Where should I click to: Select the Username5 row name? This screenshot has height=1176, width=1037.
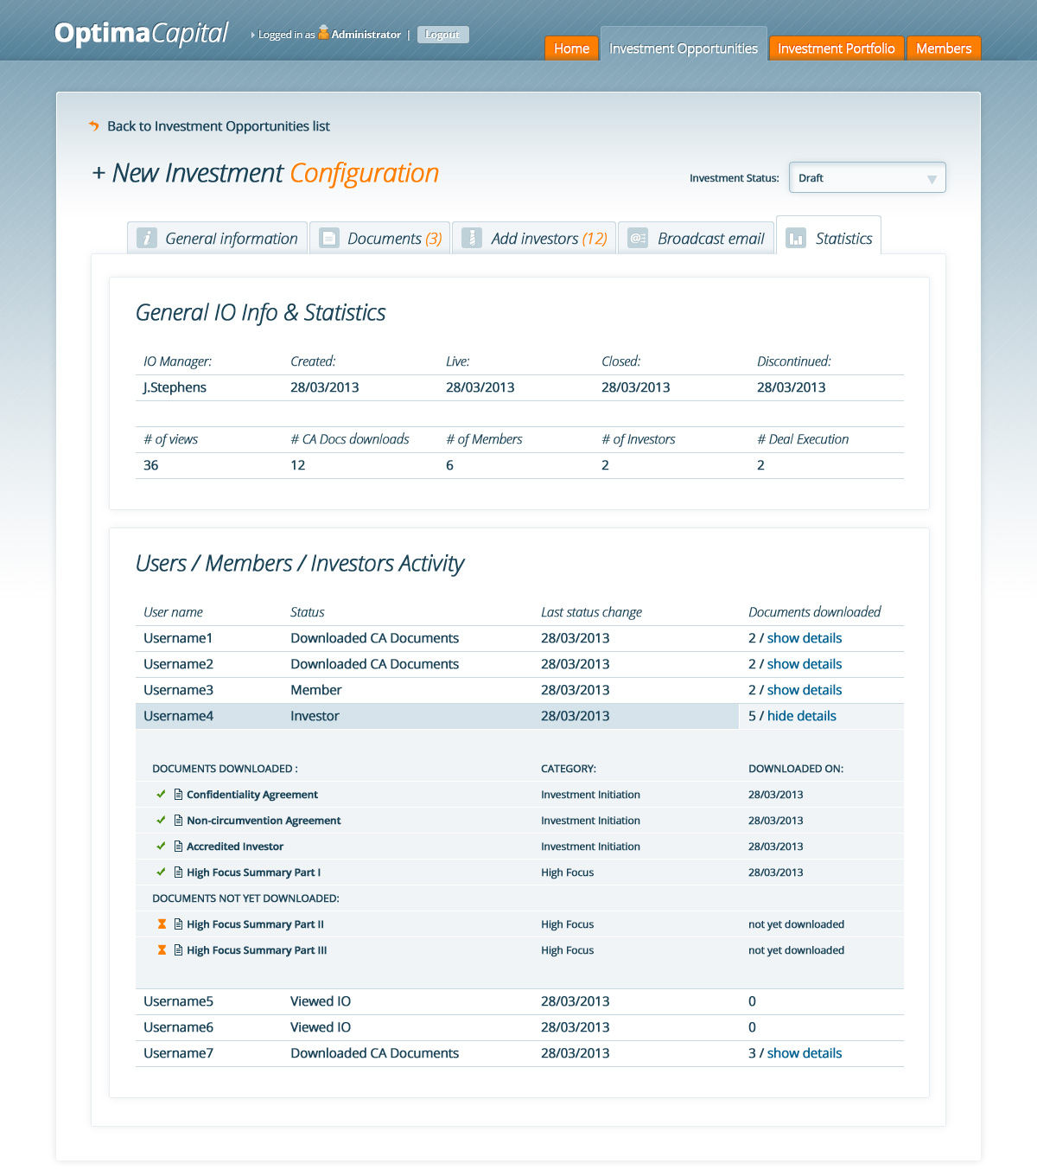(x=178, y=1001)
